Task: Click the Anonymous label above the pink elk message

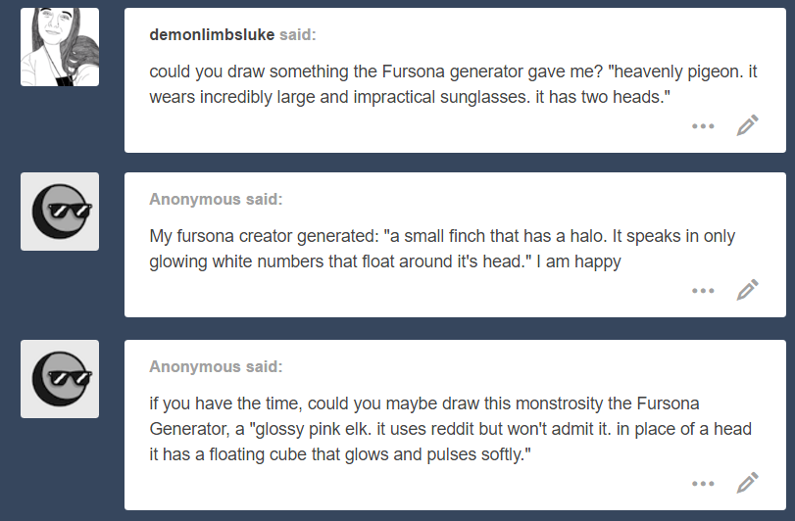Action: pyautogui.click(x=194, y=367)
